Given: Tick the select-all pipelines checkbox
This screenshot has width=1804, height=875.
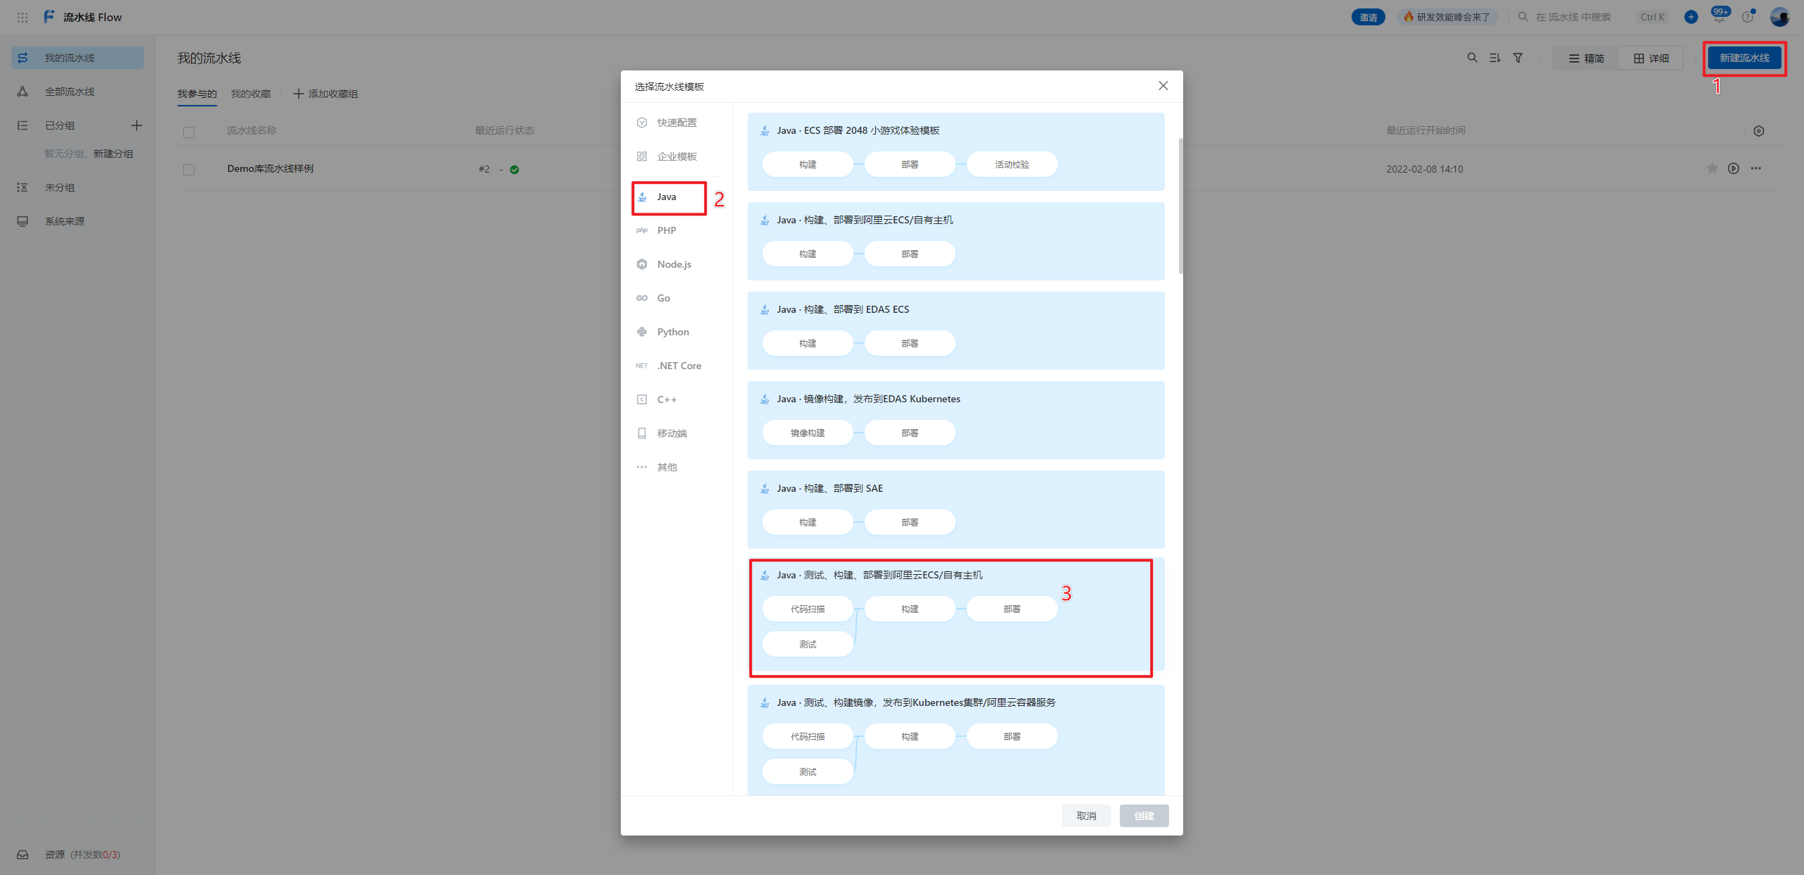Looking at the screenshot, I should click(x=189, y=132).
